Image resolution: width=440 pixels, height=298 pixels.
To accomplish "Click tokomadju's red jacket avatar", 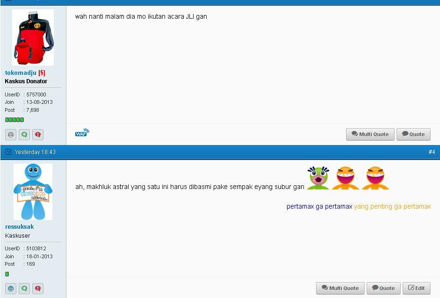I will click(x=33, y=37).
